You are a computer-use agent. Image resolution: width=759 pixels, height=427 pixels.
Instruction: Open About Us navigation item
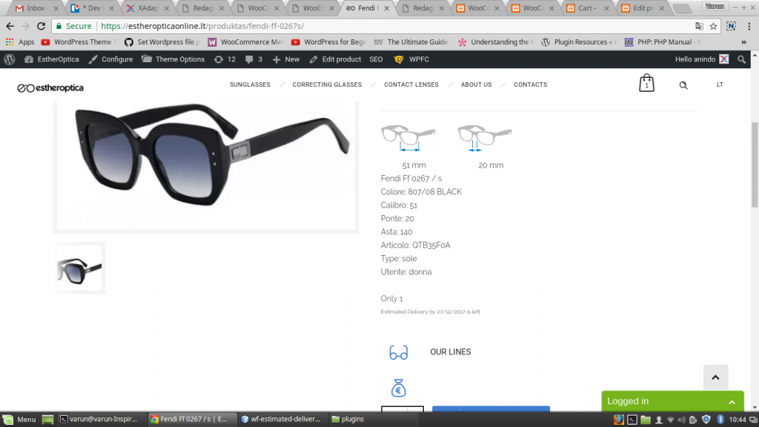pyautogui.click(x=476, y=85)
